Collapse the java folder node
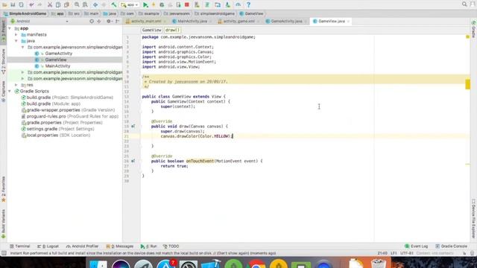 pos(16,41)
